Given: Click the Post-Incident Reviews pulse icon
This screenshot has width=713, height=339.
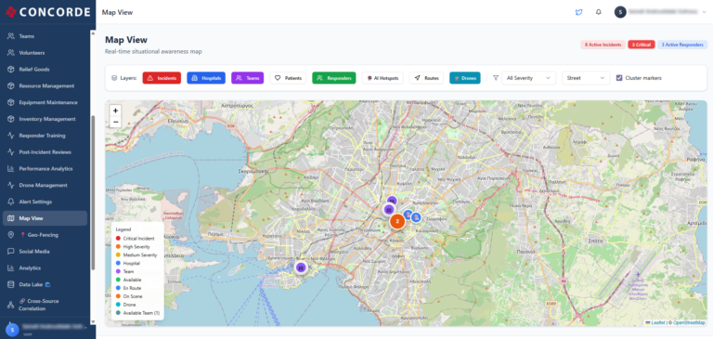Looking at the screenshot, I should 11,152.
